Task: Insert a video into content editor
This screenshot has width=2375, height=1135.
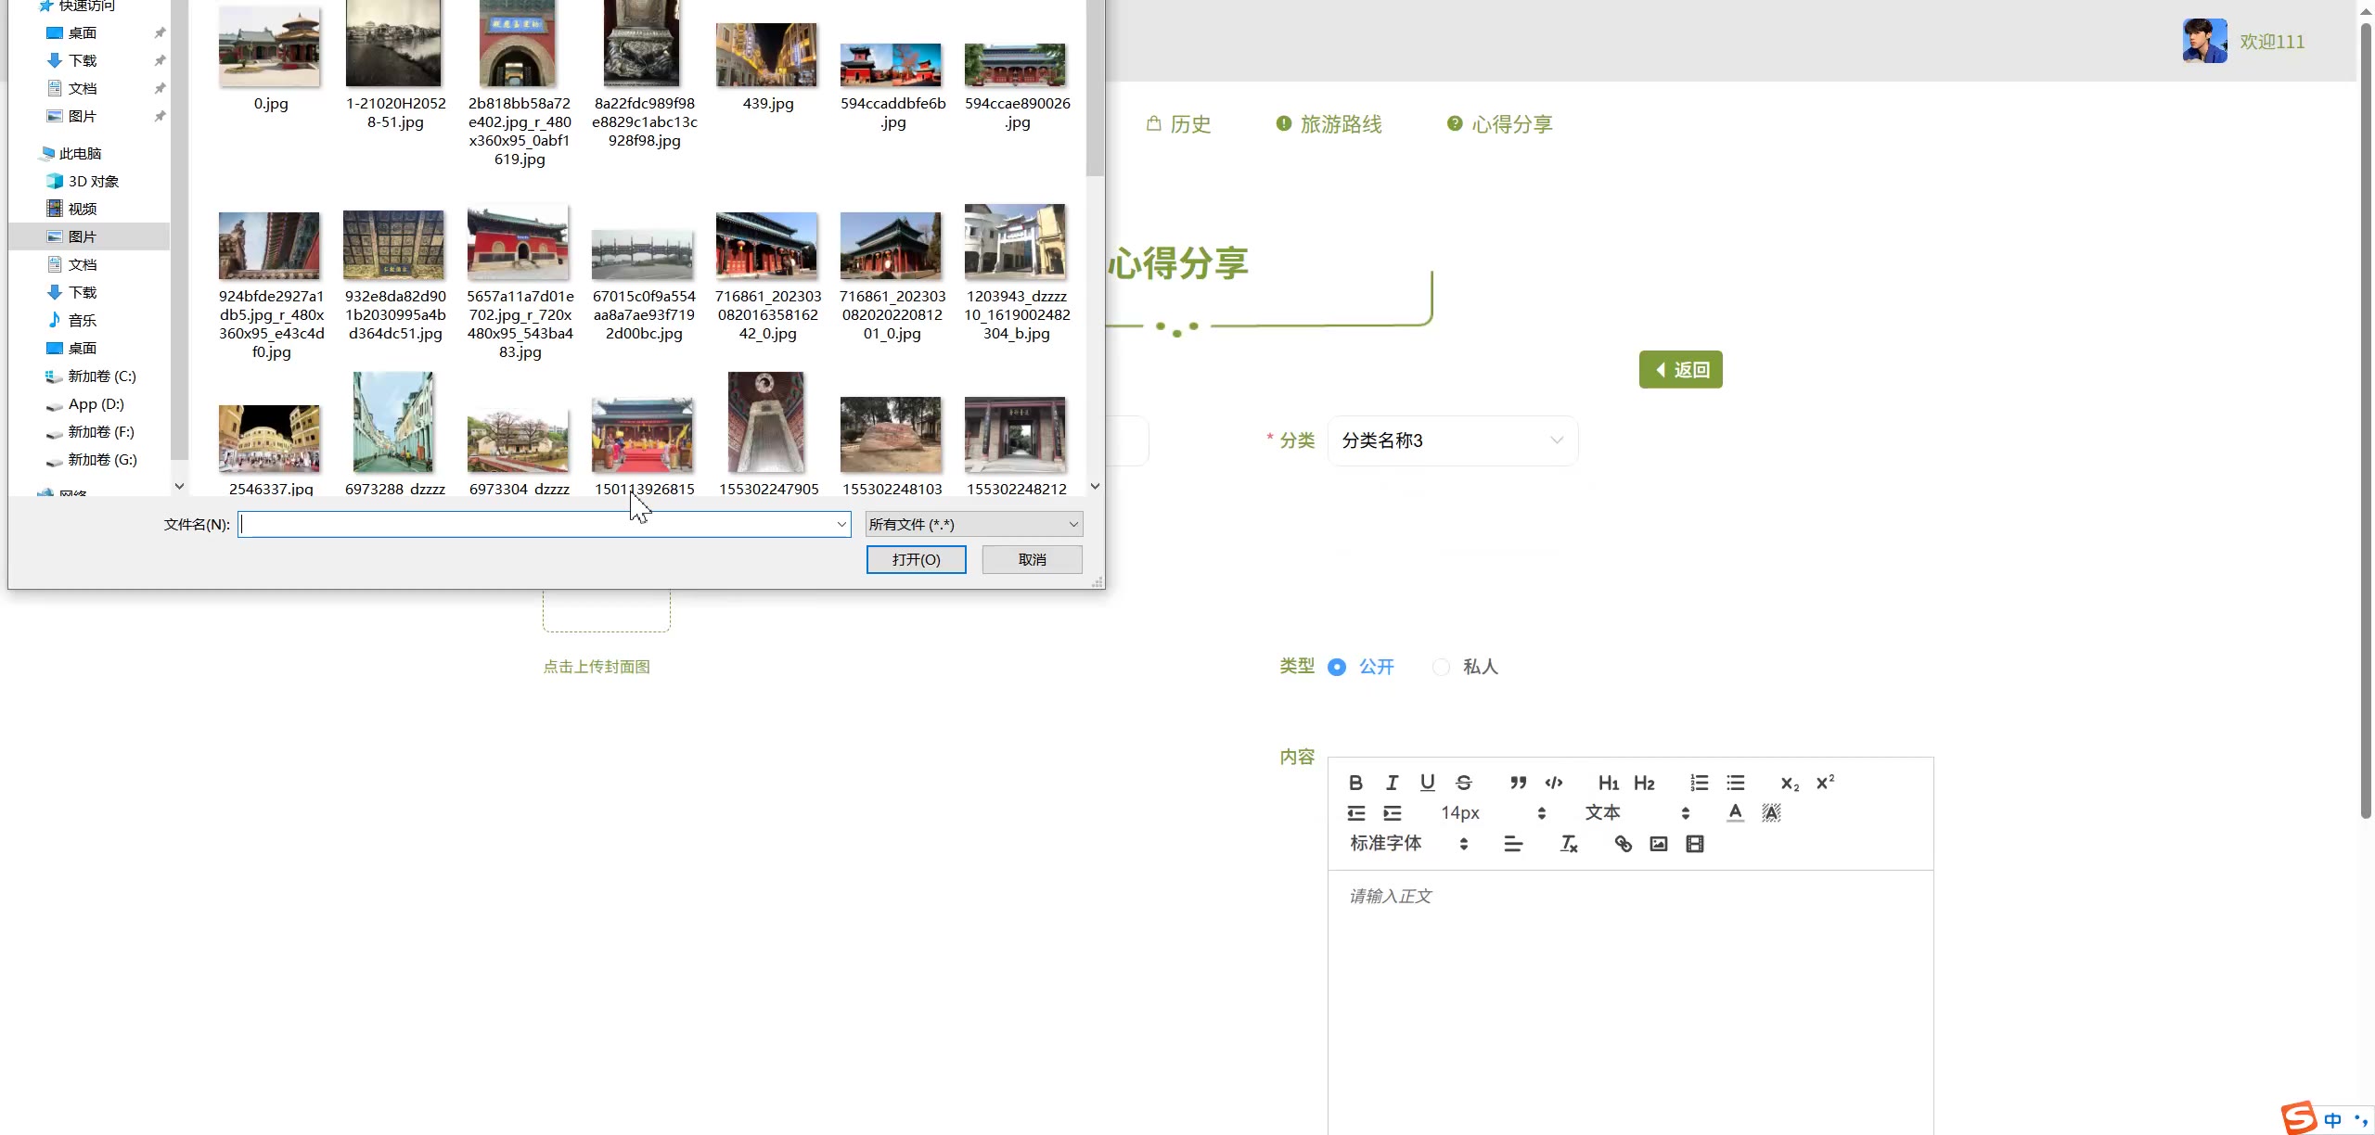Action: point(1695,844)
